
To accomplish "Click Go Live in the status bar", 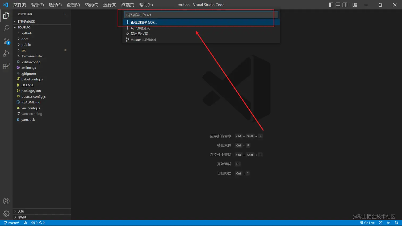I will [367, 223].
